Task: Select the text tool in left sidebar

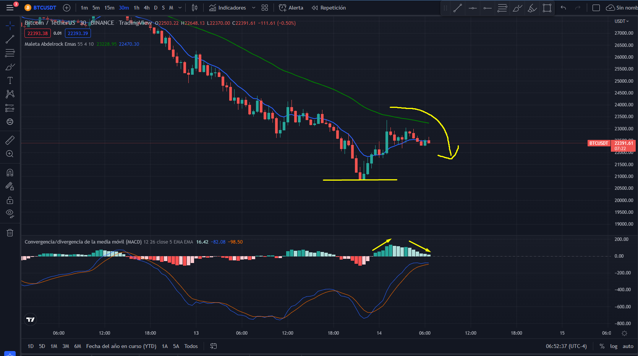Action: pos(10,80)
